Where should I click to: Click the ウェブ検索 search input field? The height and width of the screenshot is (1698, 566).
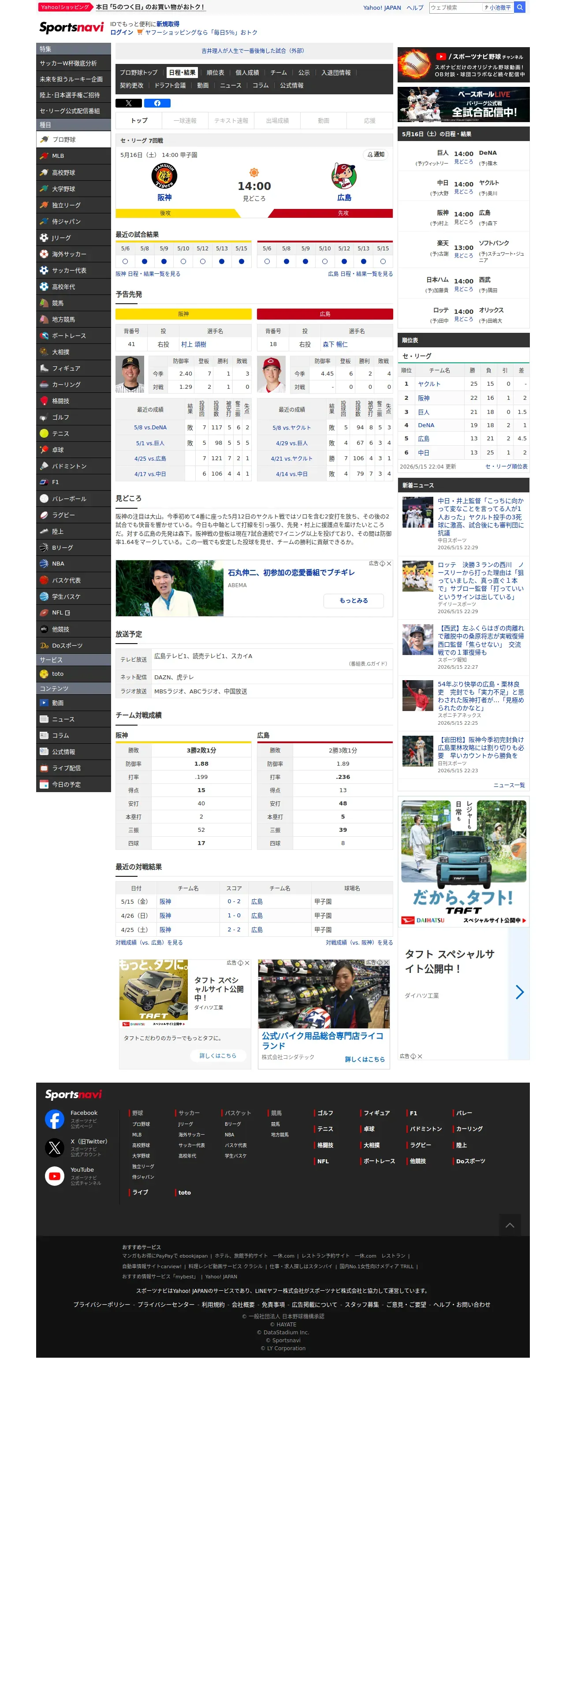455,7
